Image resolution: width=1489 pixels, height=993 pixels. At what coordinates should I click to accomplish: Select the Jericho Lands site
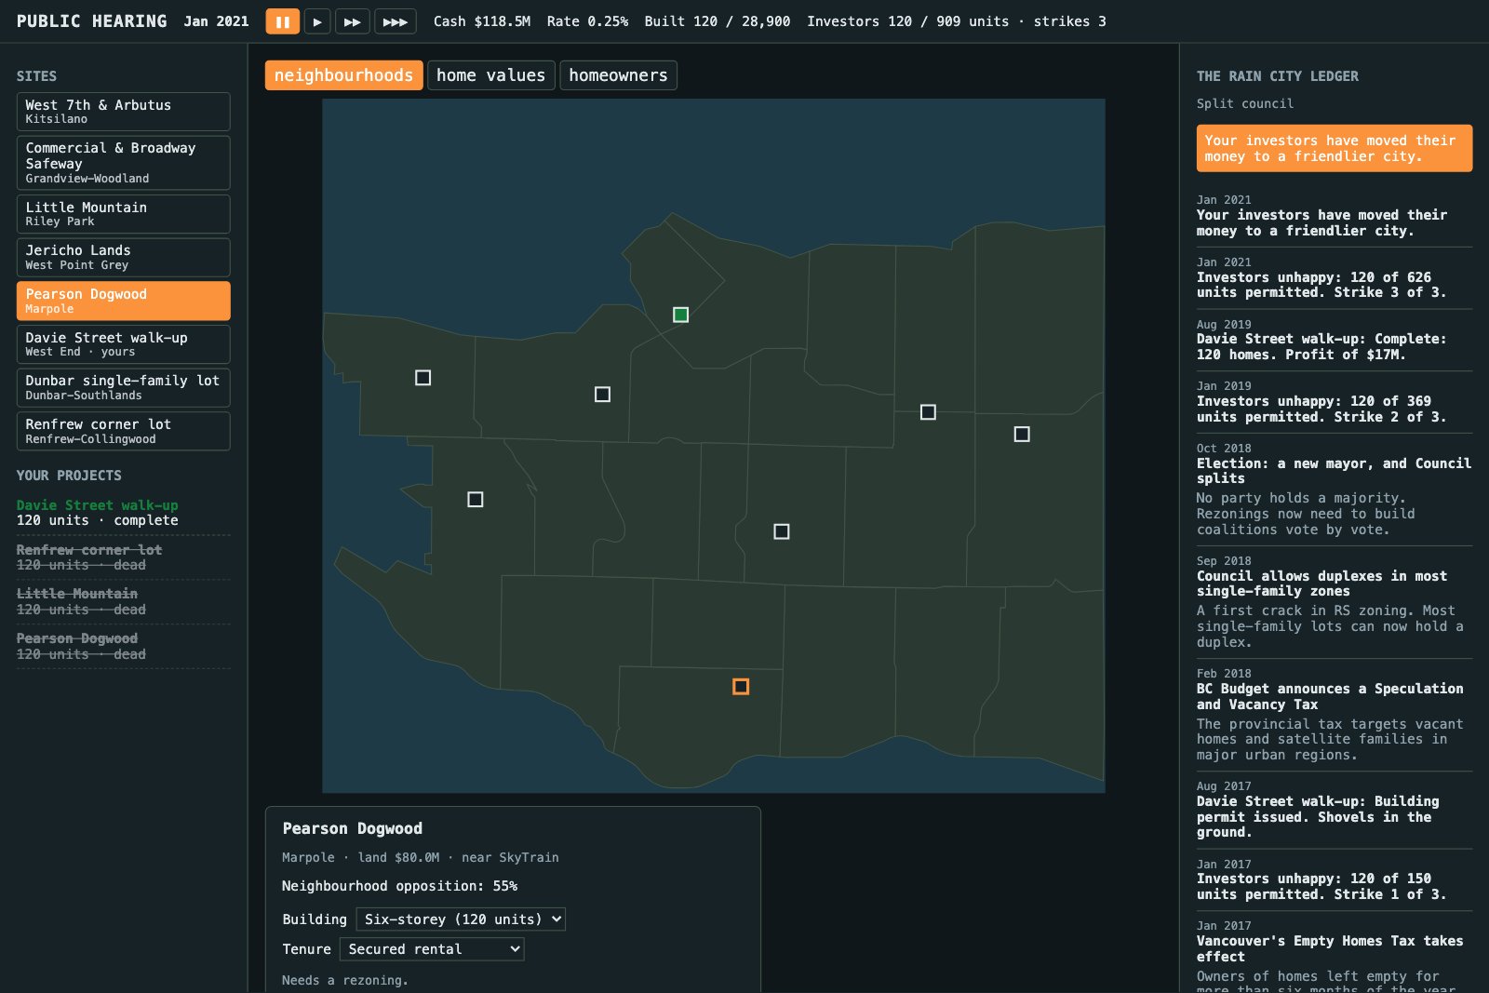123,258
